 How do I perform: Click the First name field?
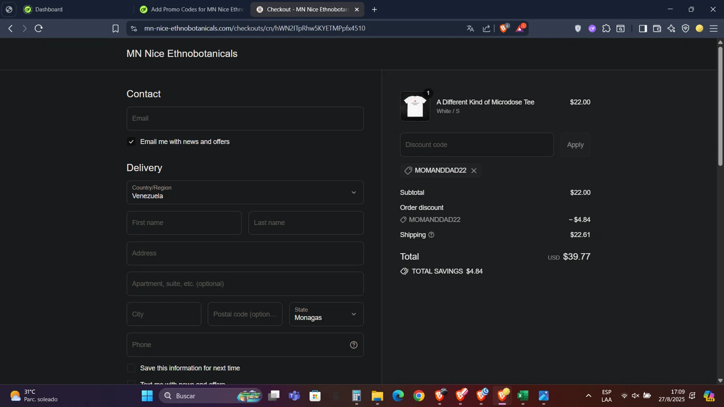click(x=184, y=223)
